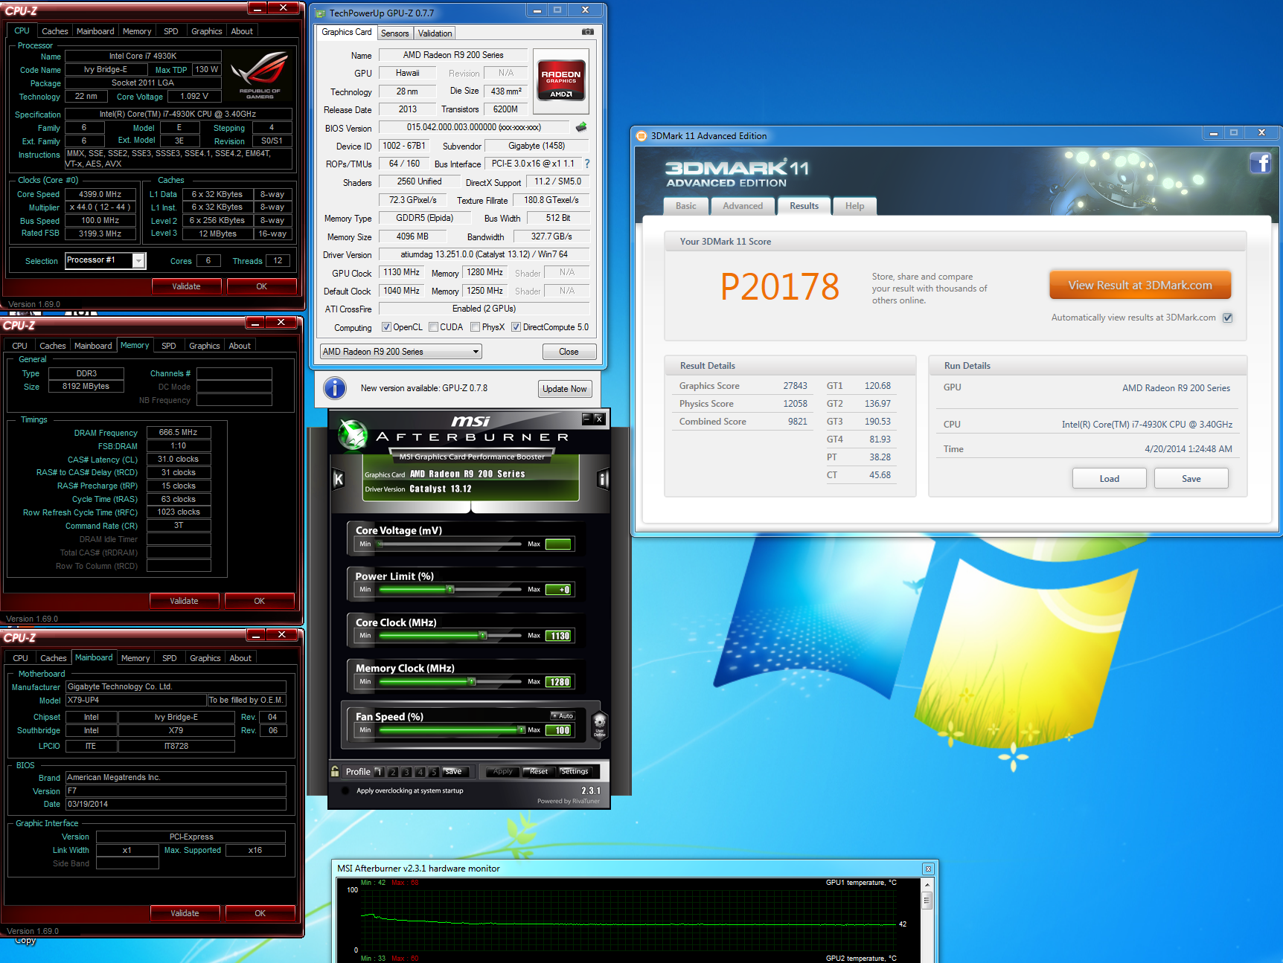The image size is (1283, 963).
Task: Click the Memory Clock slider handle
Action: 472,682
